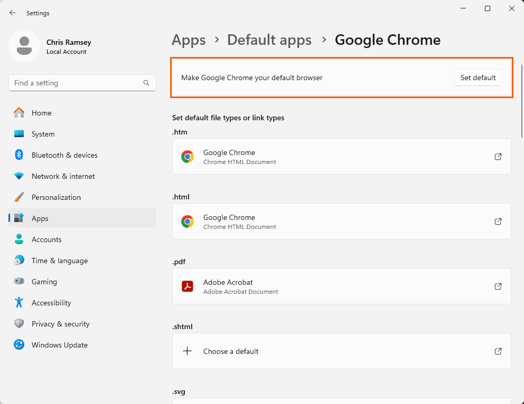
Task: Click the Find a setting search box
Action: click(82, 83)
